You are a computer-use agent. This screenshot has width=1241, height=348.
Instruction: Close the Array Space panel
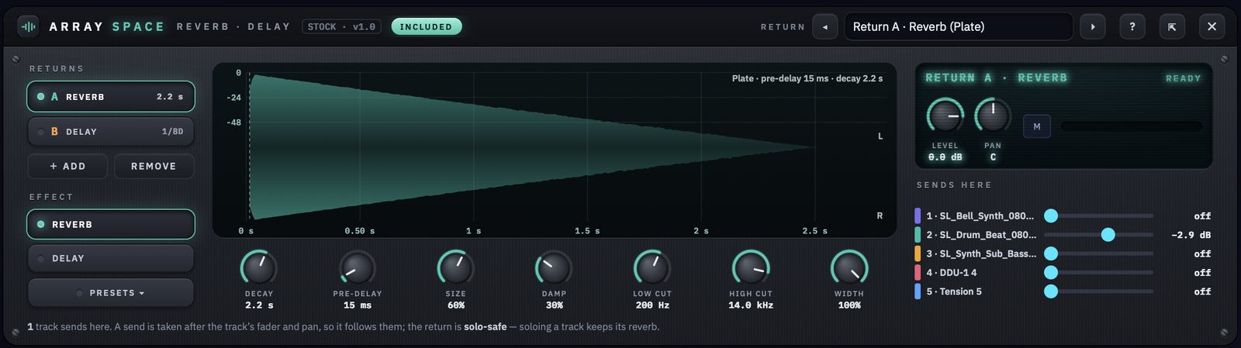pyautogui.click(x=1212, y=26)
